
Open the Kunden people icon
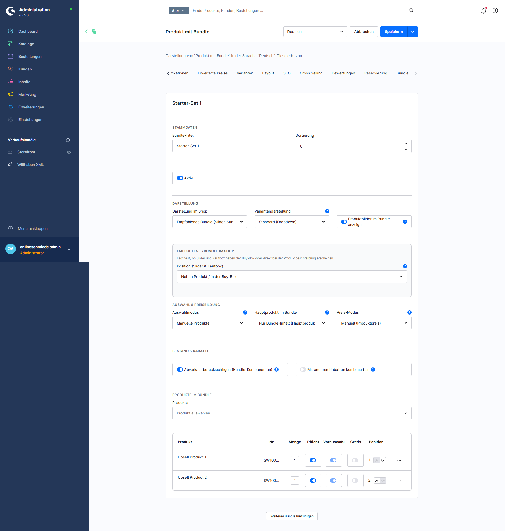tap(11, 69)
